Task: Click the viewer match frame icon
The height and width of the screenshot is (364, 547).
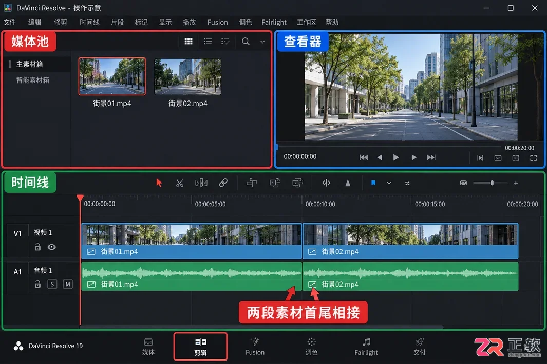Action: [516, 158]
